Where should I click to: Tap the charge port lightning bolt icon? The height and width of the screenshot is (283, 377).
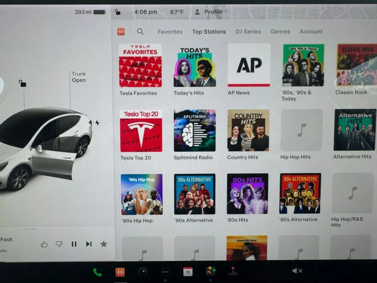[97, 123]
